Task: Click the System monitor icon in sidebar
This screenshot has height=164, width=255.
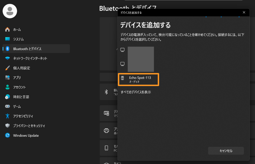Action: point(8,39)
